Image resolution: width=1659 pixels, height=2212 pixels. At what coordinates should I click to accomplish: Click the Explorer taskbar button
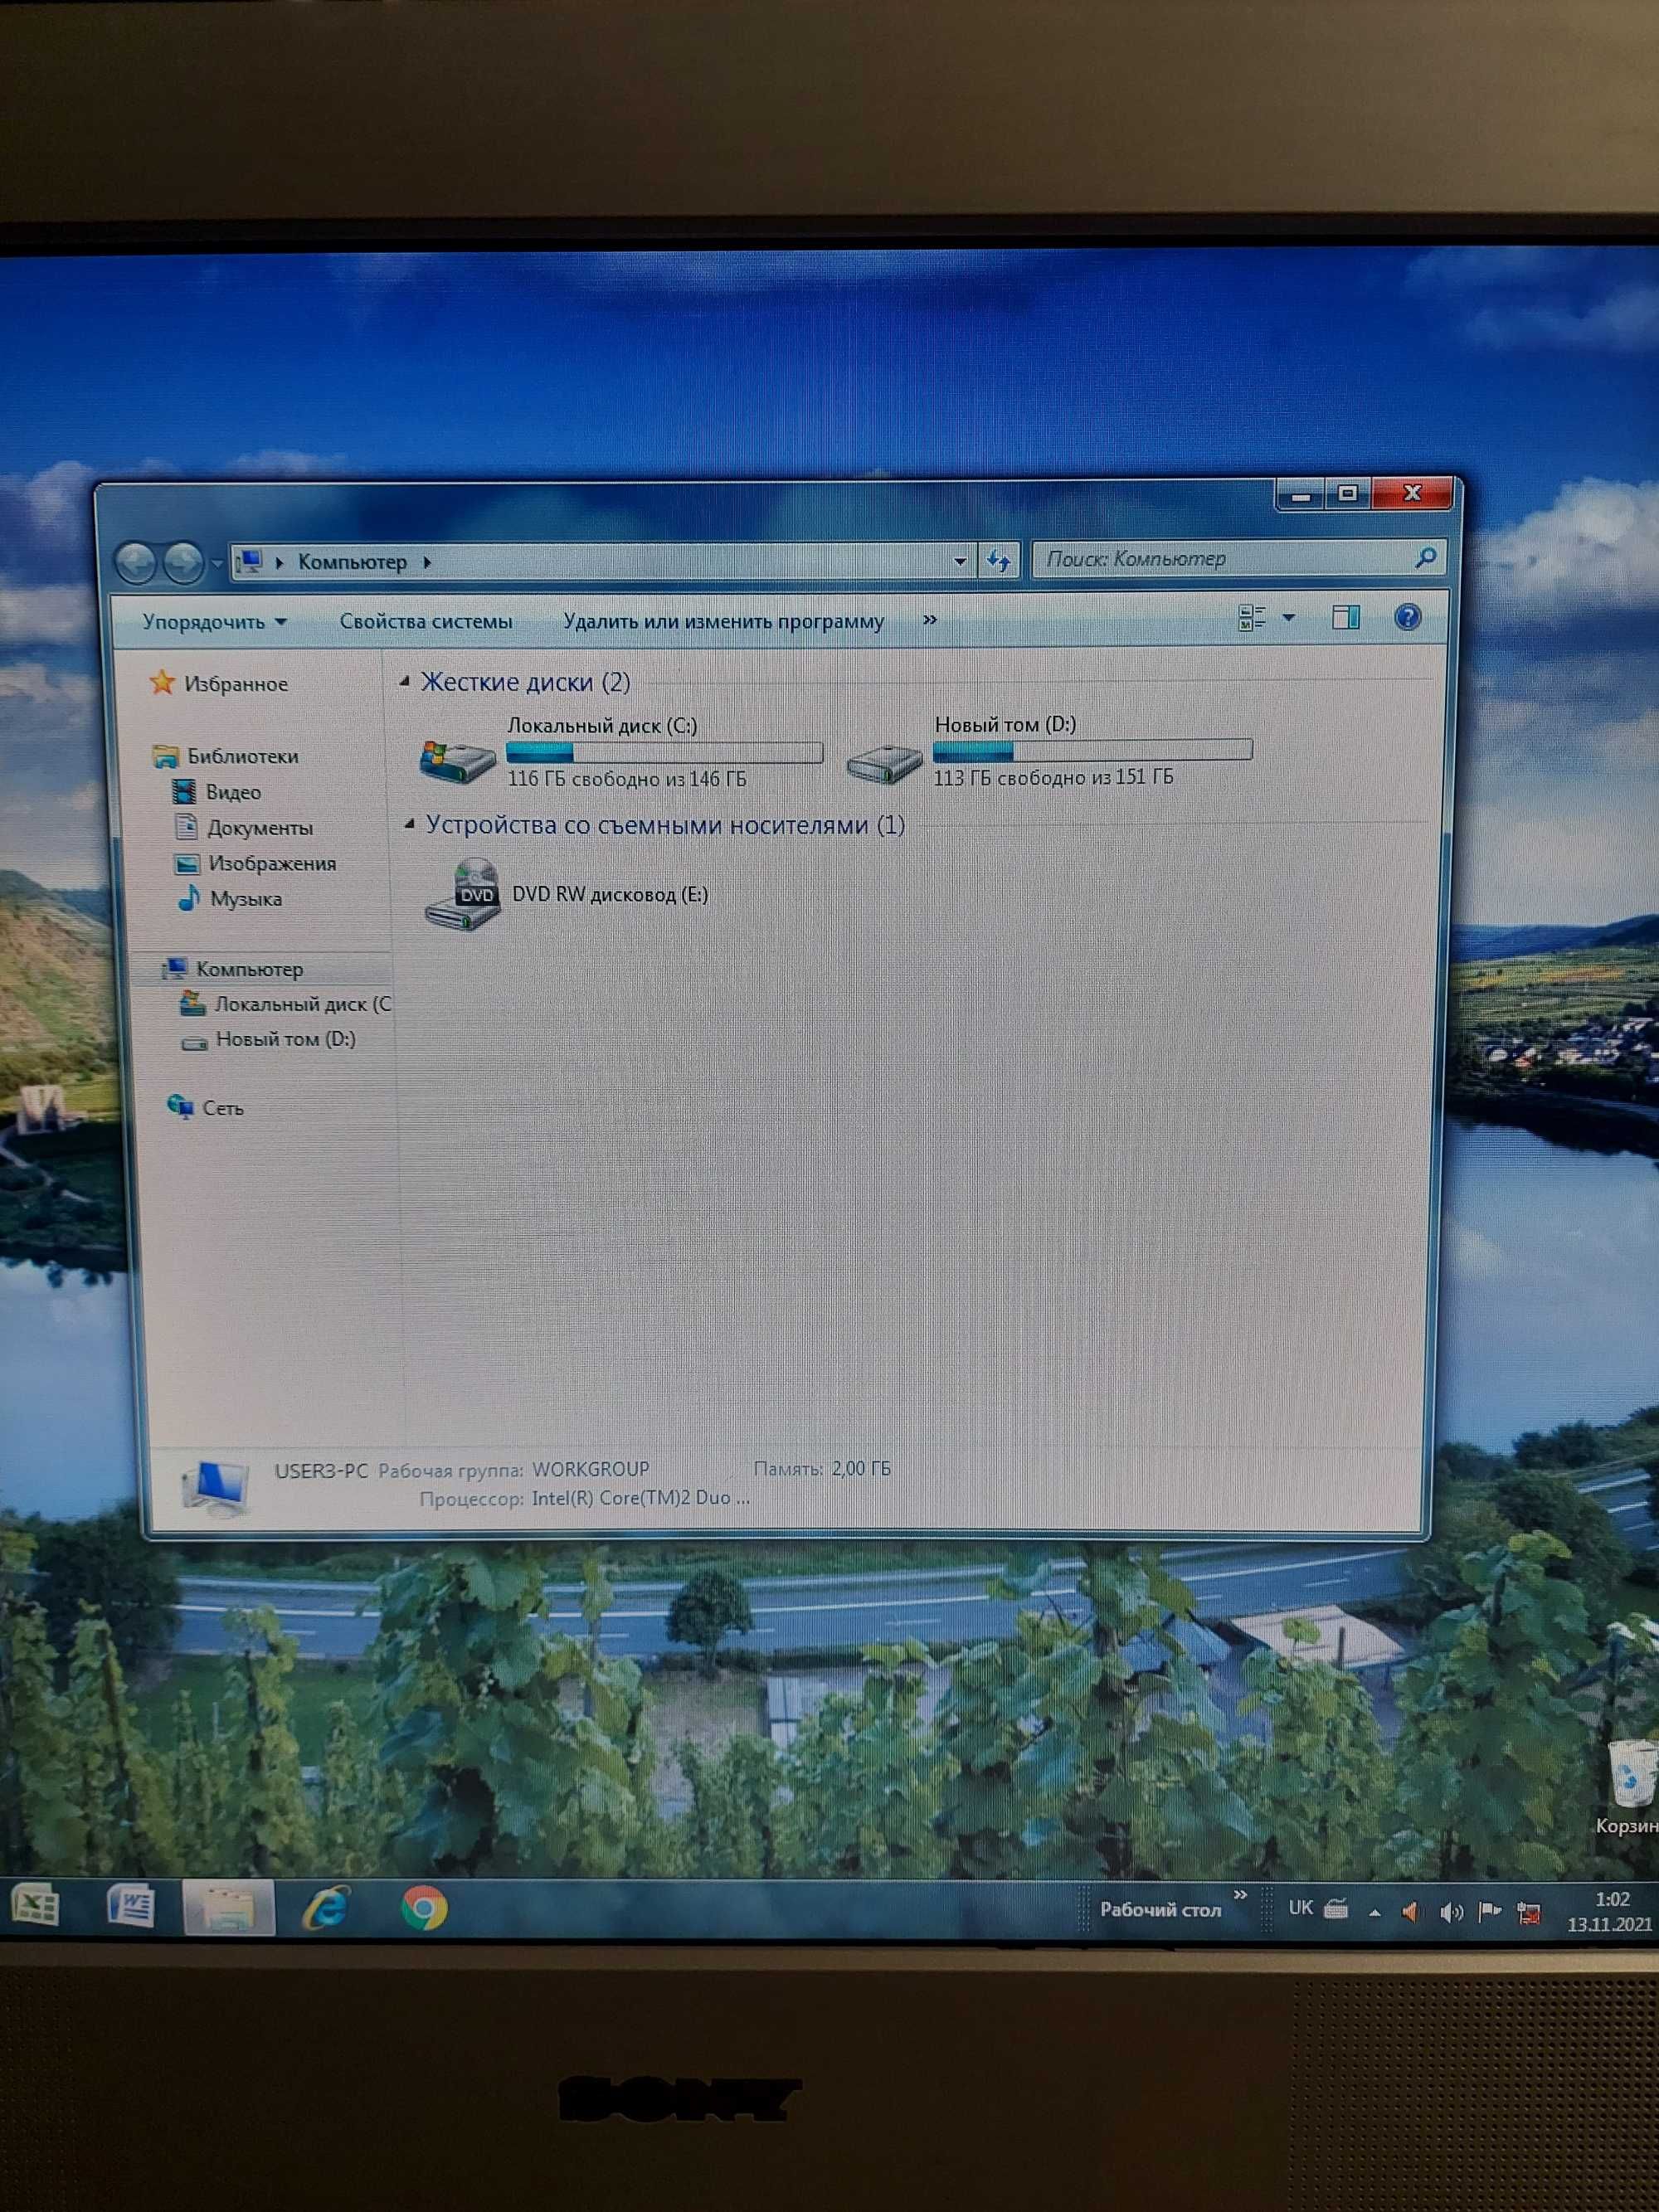[x=228, y=1908]
